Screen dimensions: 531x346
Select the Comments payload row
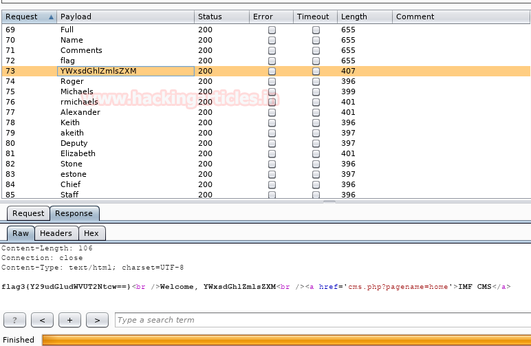click(x=265, y=50)
